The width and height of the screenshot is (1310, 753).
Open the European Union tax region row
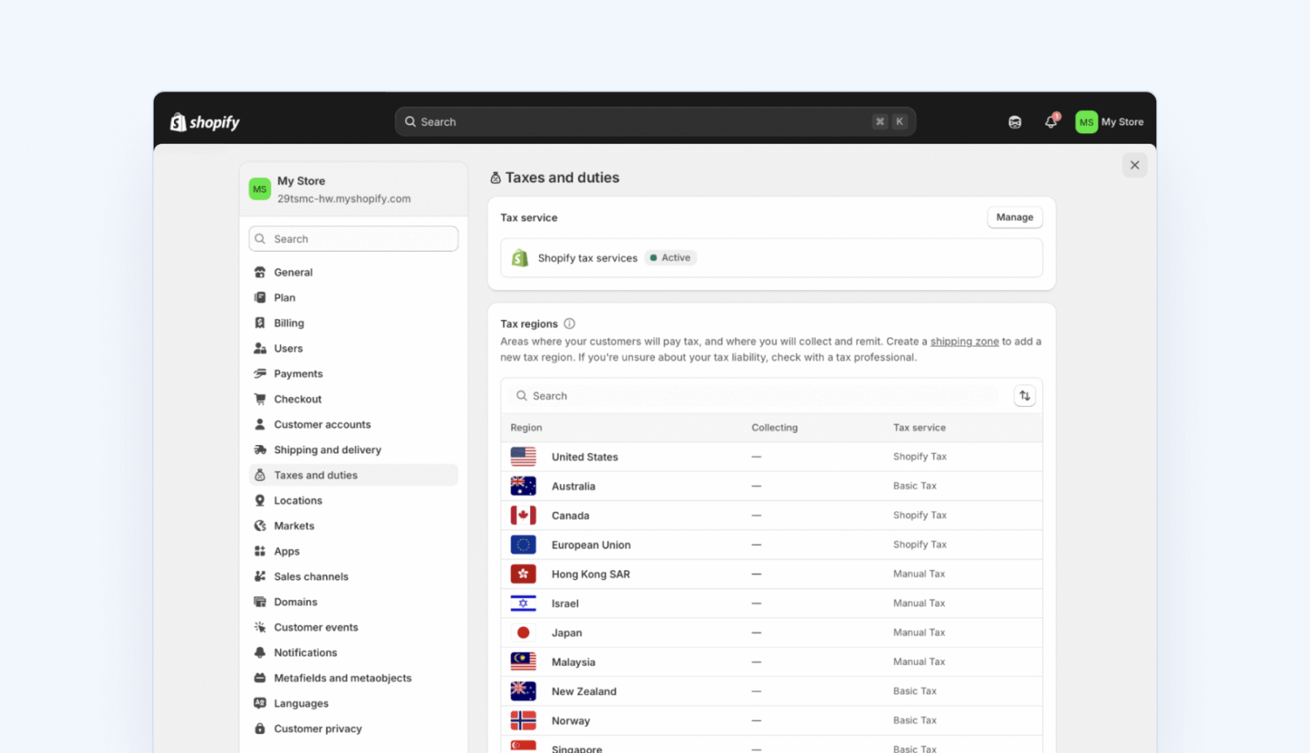click(x=771, y=545)
